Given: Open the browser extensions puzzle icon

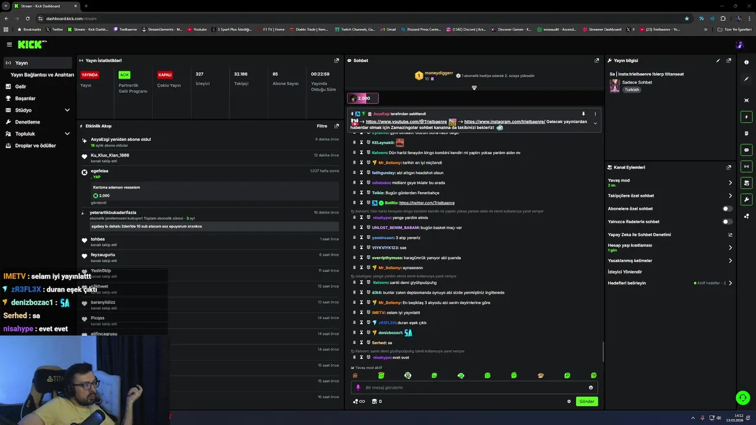Looking at the screenshot, I should [x=722, y=18].
